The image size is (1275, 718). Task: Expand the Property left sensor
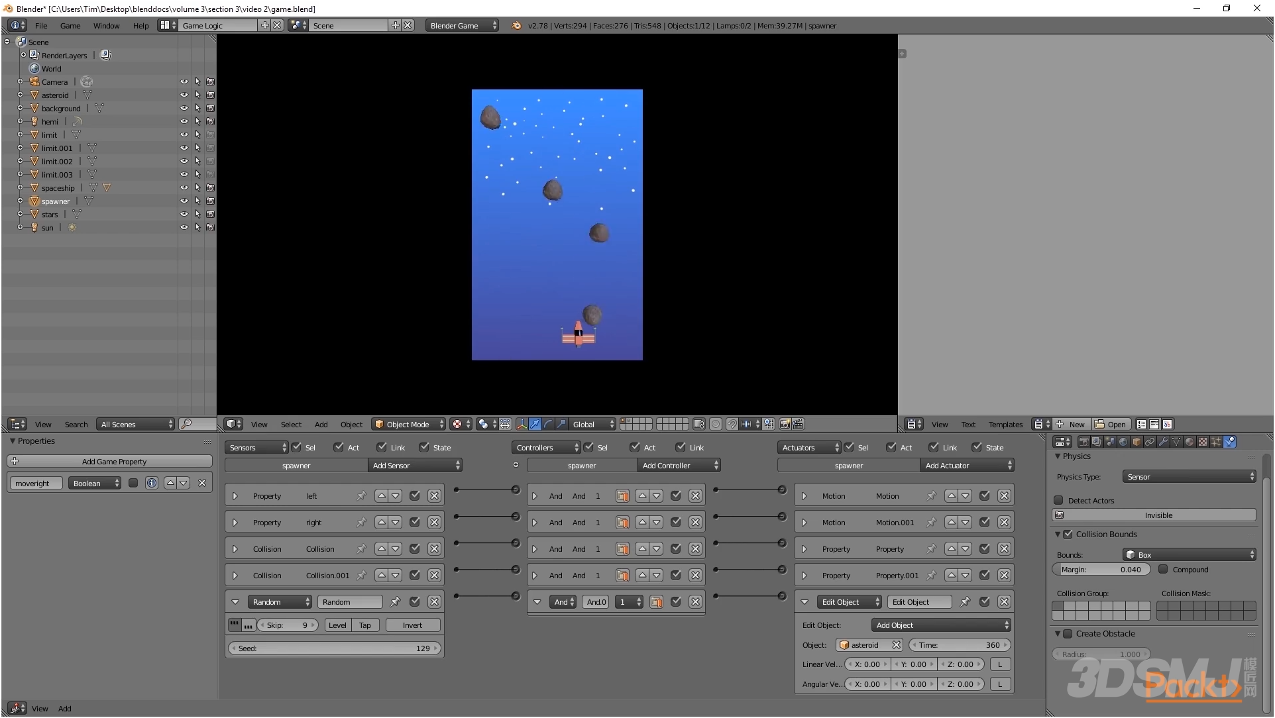pos(235,496)
